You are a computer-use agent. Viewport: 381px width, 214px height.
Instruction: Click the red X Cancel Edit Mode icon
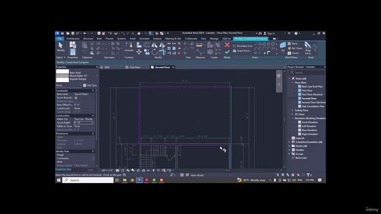(227, 45)
